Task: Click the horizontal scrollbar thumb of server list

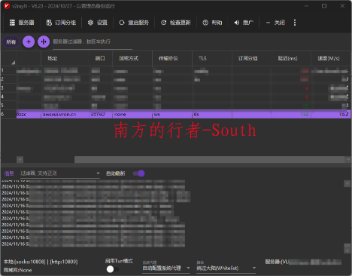Action: (209, 159)
